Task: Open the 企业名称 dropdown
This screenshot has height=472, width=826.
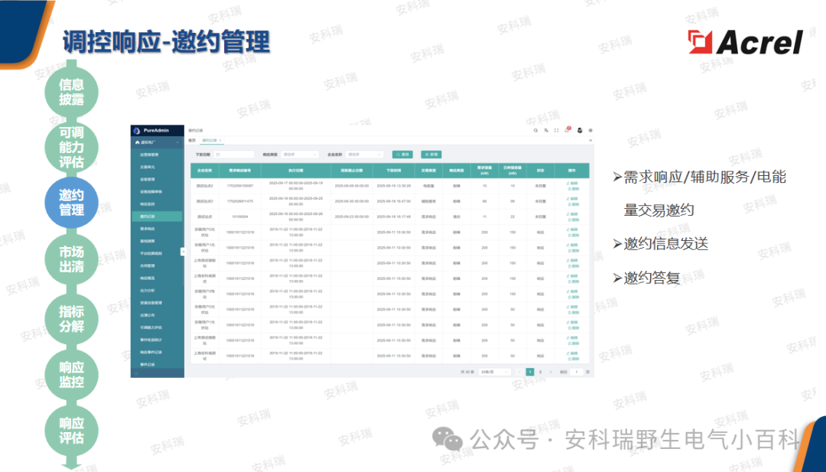Action: point(365,155)
